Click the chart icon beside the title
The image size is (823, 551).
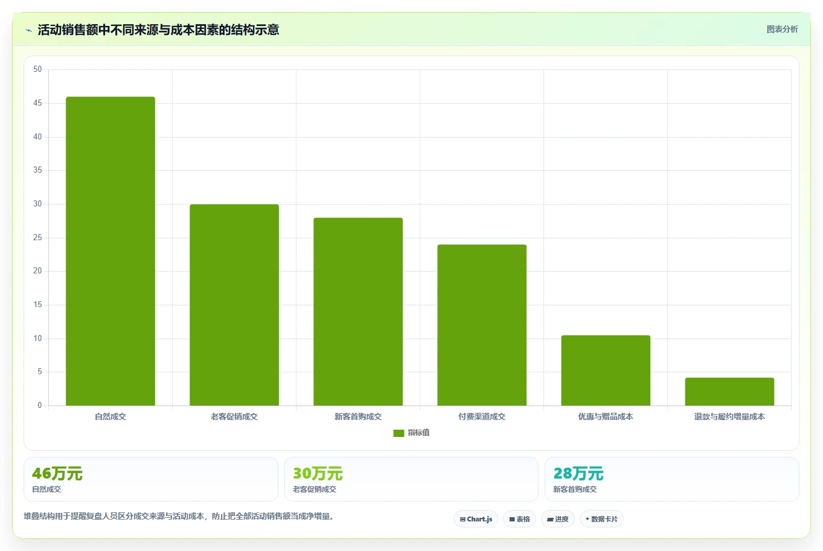28,30
